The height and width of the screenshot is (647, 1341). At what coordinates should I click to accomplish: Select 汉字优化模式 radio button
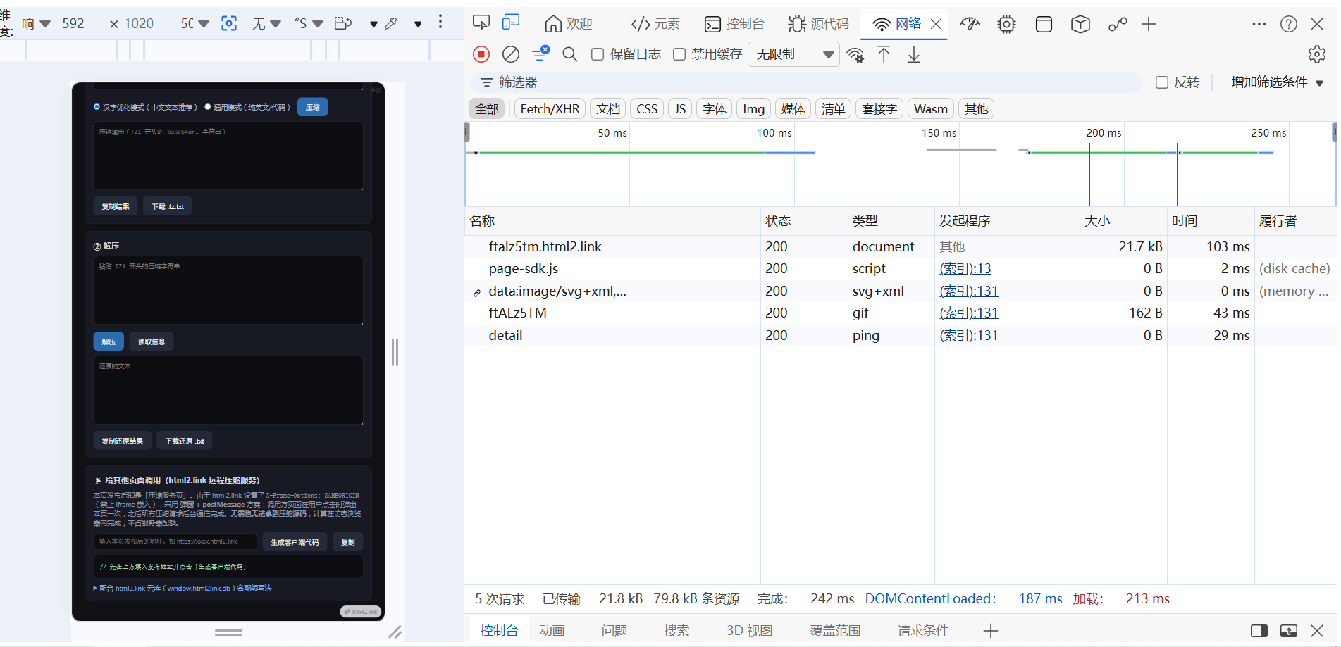pos(97,107)
